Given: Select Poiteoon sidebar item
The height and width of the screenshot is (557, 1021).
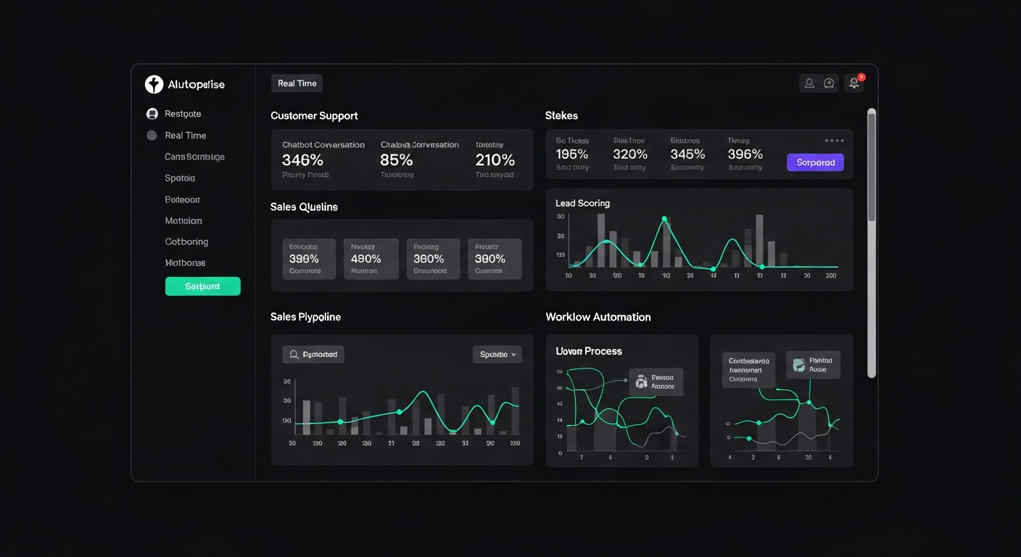Looking at the screenshot, I should click(x=183, y=199).
